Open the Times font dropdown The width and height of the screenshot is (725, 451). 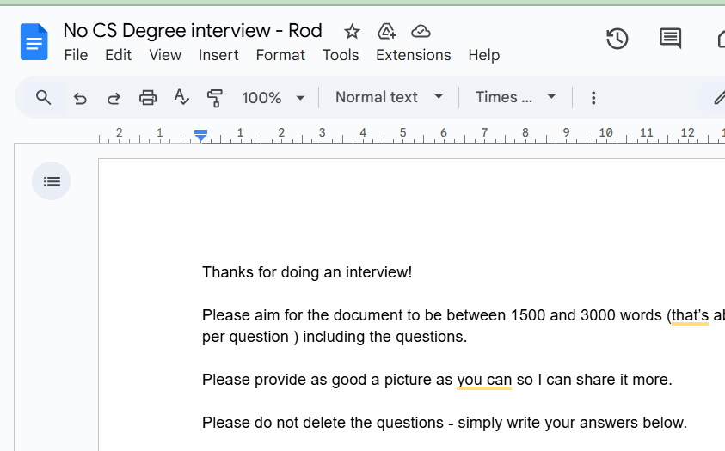[516, 97]
